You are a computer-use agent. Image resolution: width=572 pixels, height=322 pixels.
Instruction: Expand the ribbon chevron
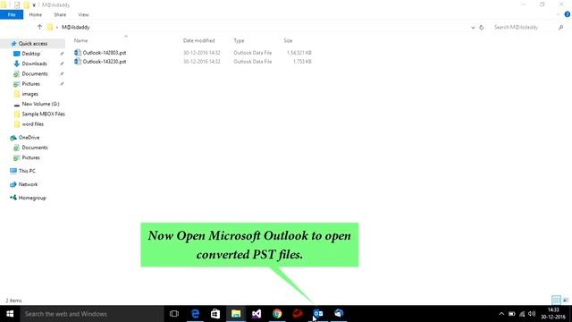click(x=558, y=14)
